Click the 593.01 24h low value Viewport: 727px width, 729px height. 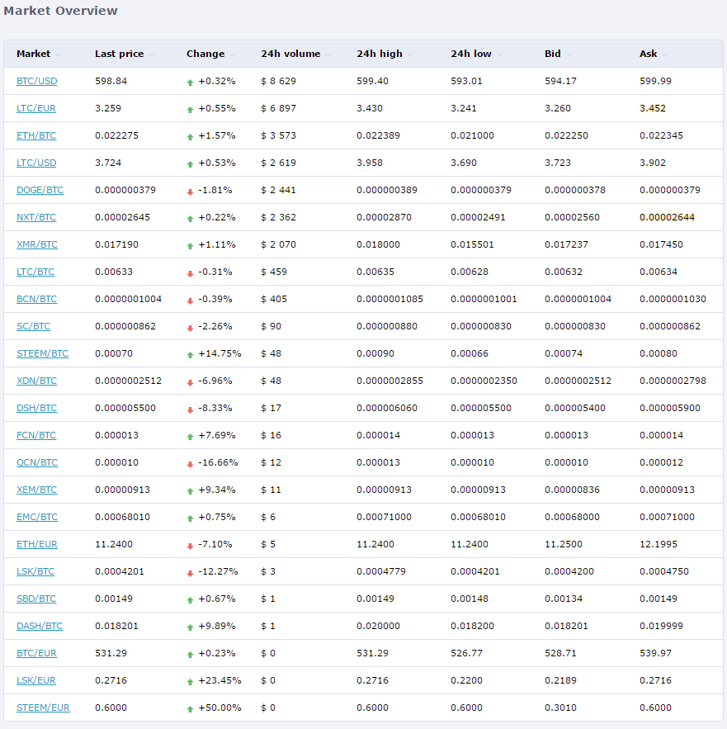point(466,82)
